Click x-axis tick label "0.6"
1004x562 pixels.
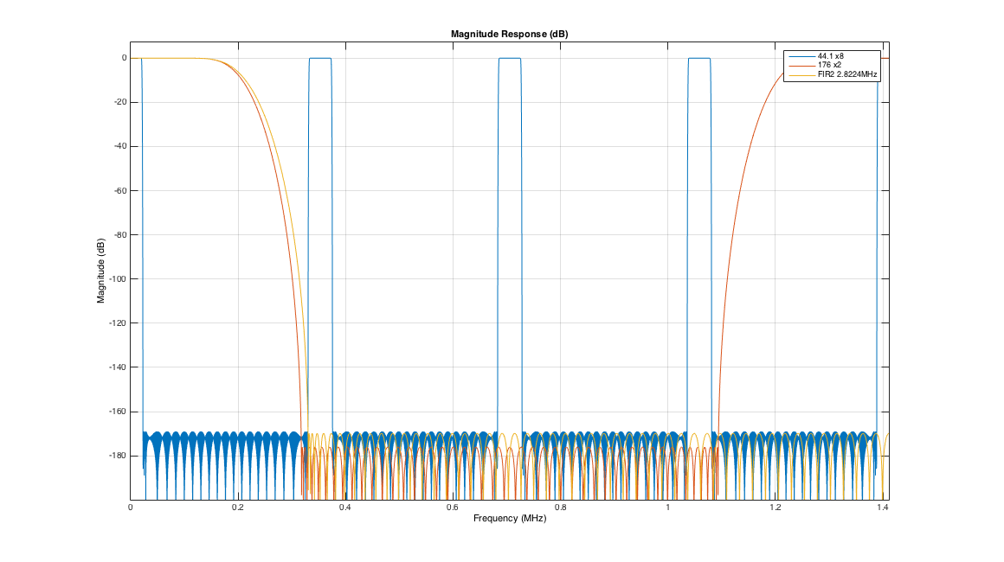(x=453, y=507)
